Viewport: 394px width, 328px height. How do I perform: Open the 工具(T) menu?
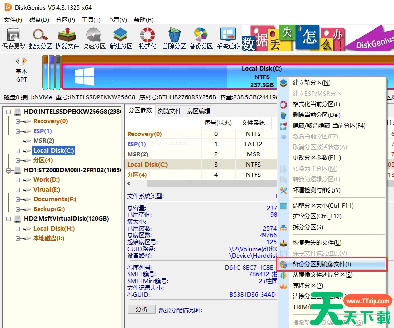[91, 20]
